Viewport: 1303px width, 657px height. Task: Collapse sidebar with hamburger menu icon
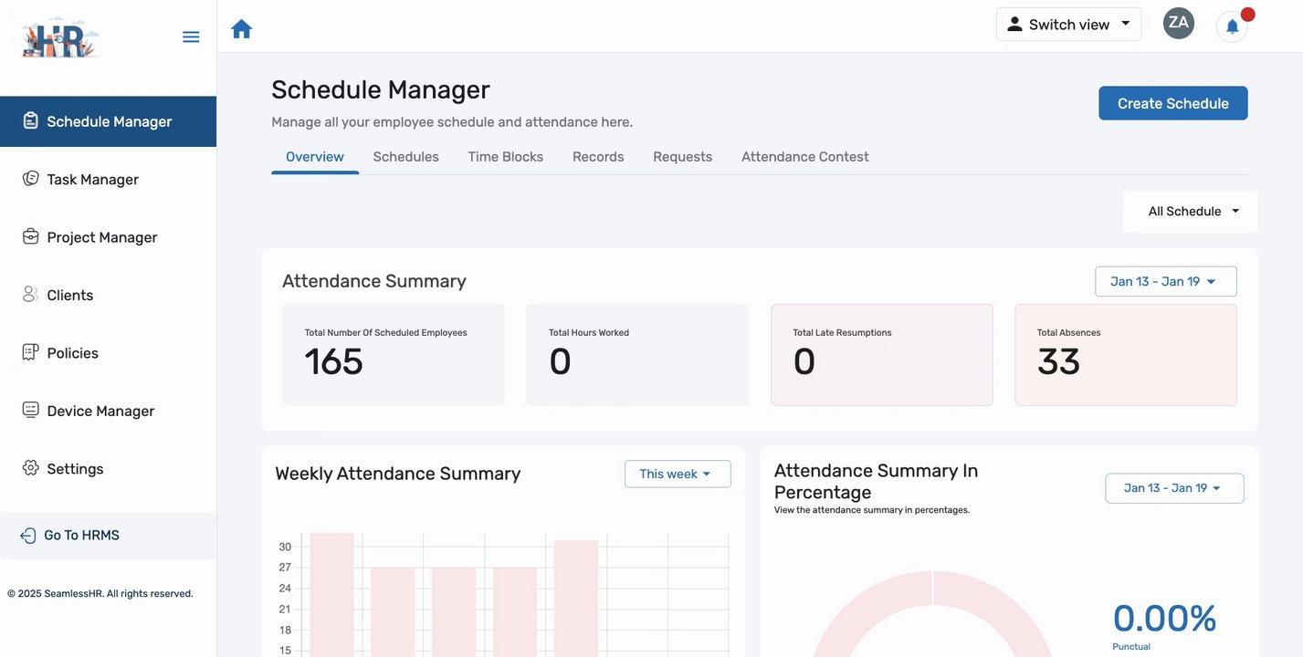(191, 36)
